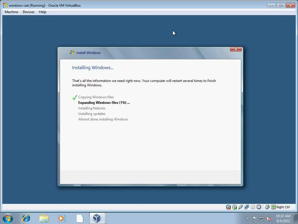The height and width of the screenshot is (224, 298).
Task: Click the 'Installing features' step
Action: pyautogui.click(x=92, y=108)
